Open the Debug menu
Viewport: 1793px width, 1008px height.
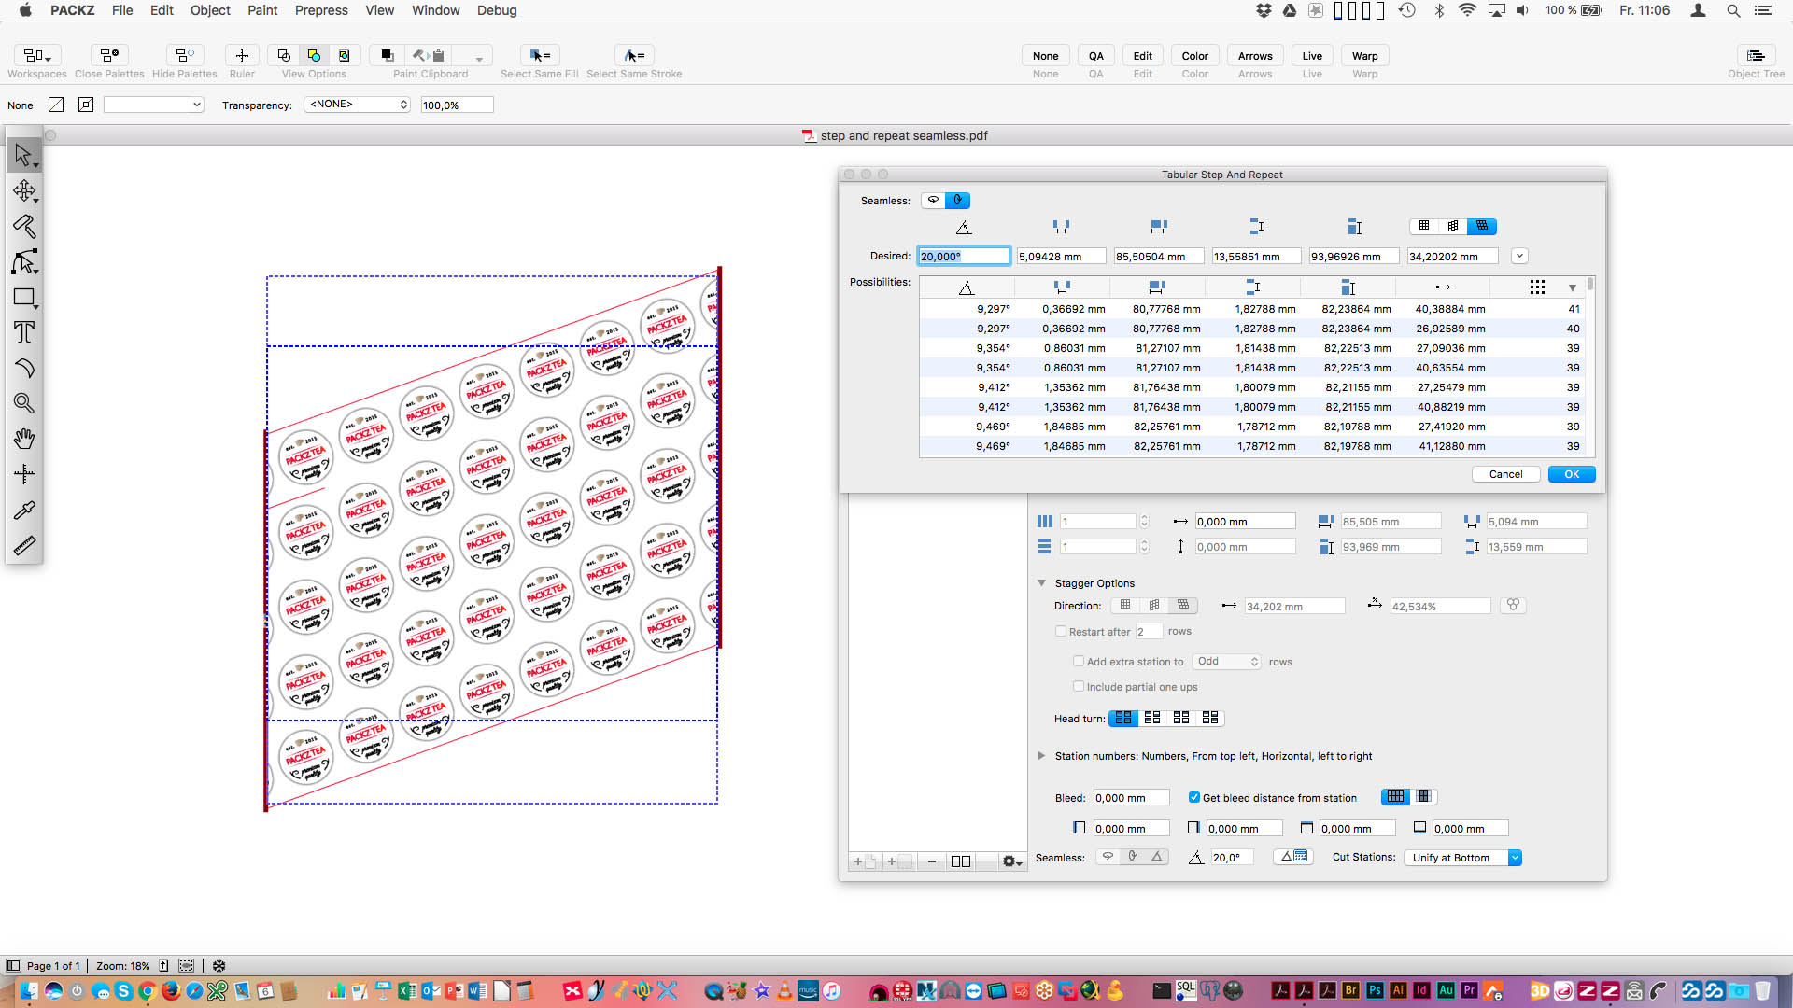tap(497, 10)
